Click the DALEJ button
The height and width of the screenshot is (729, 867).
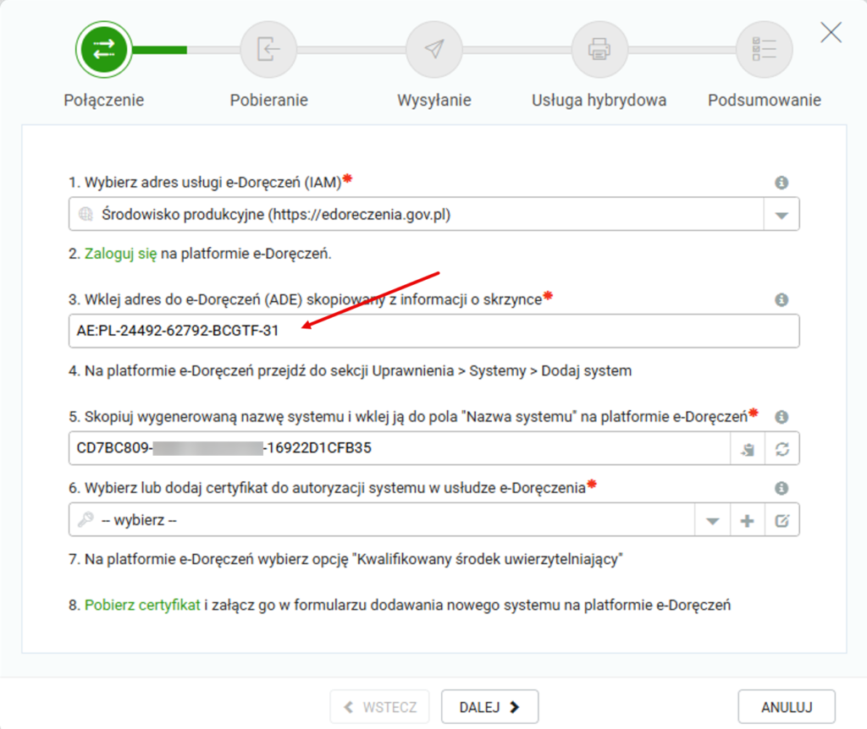490,707
